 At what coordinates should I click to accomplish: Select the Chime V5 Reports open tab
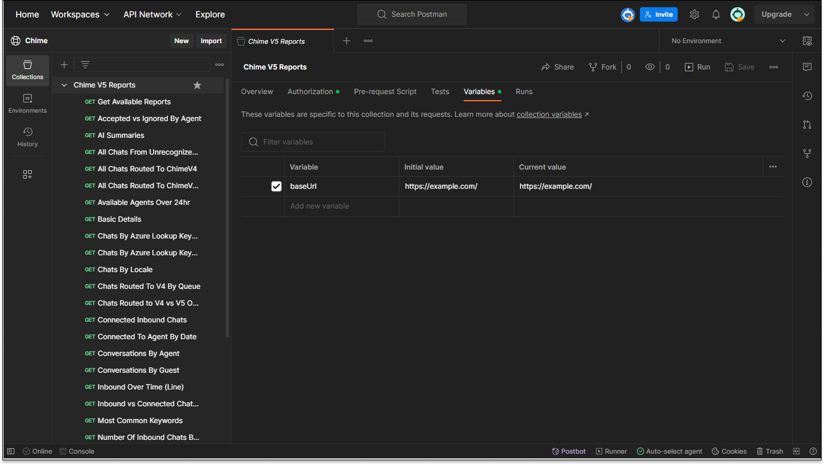point(282,41)
